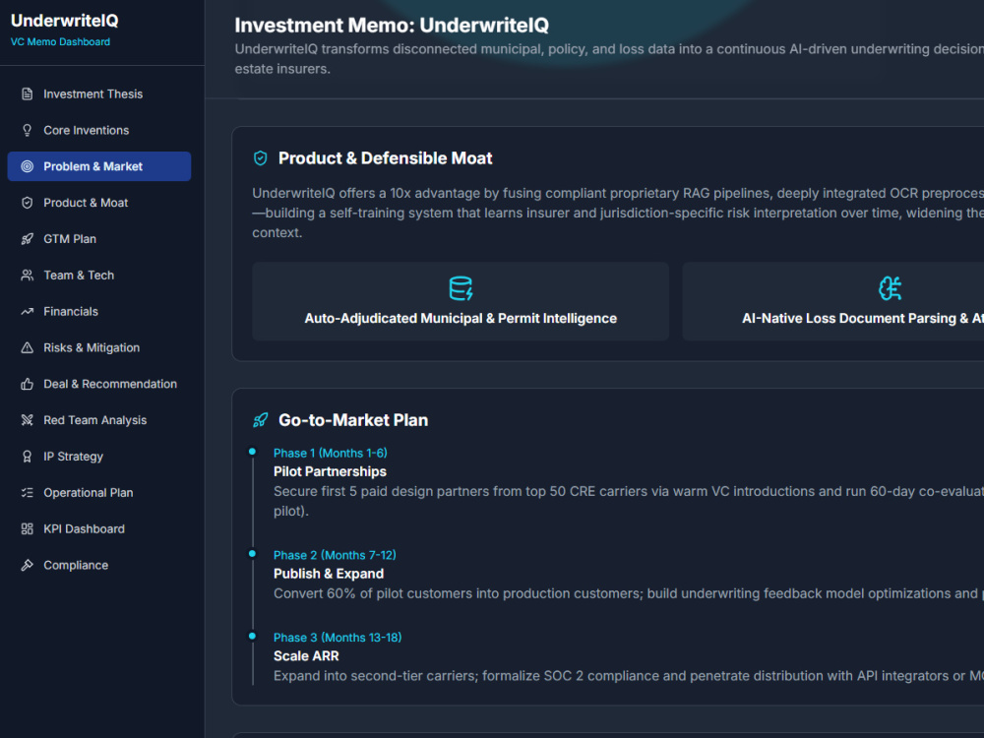Click the Core Inventions lightbulb icon
The image size is (984, 738).
27,131
